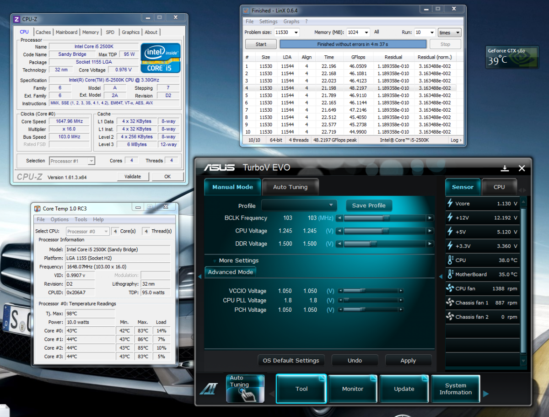Click right arrow of CPU Voltage slider
Viewport: 549px width, 417px height.
pyautogui.click(x=430, y=231)
